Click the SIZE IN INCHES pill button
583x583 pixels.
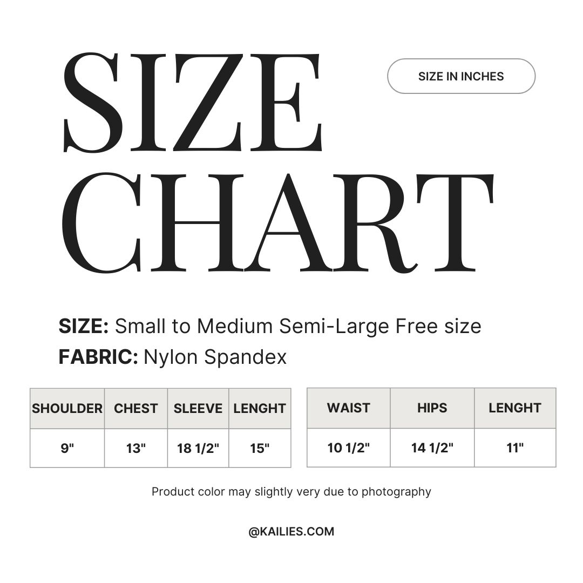pyautogui.click(x=461, y=76)
